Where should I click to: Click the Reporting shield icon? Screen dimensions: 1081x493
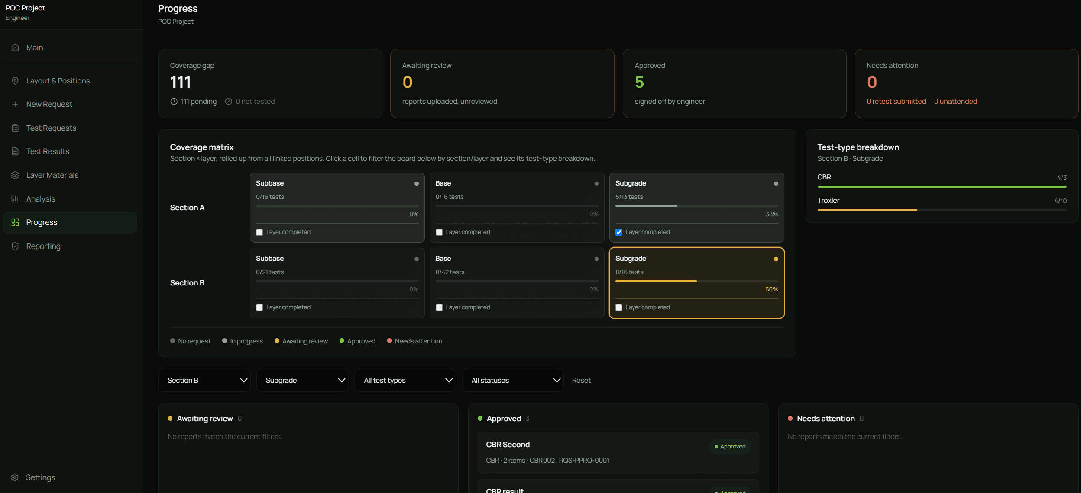click(x=15, y=246)
